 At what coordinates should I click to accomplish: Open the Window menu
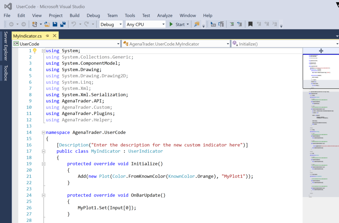(x=188, y=15)
